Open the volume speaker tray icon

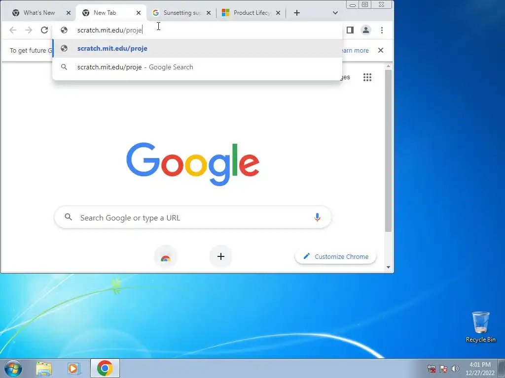(x=455, y=369)
